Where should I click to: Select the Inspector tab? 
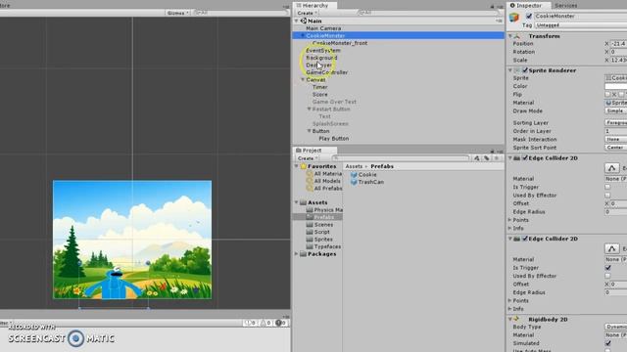pyautogui.click(x=528, y=6)
